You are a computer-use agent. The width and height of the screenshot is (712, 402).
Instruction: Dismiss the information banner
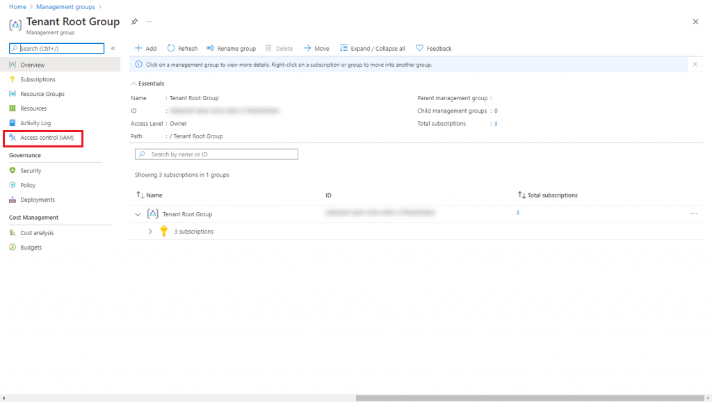(x=695, y=65)
